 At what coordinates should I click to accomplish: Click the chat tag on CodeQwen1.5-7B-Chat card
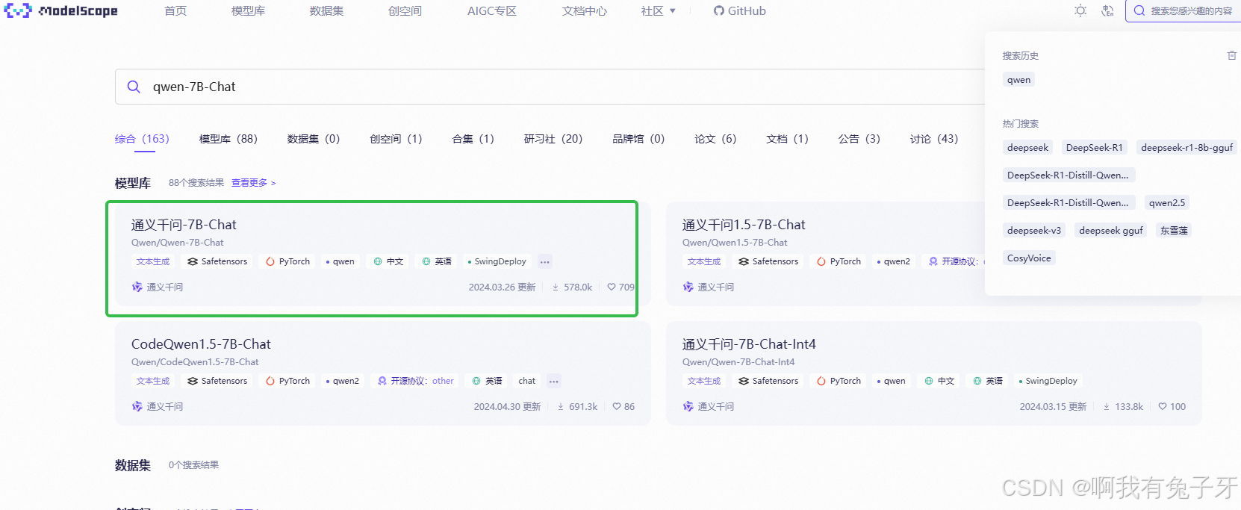[x=527, y=381]
